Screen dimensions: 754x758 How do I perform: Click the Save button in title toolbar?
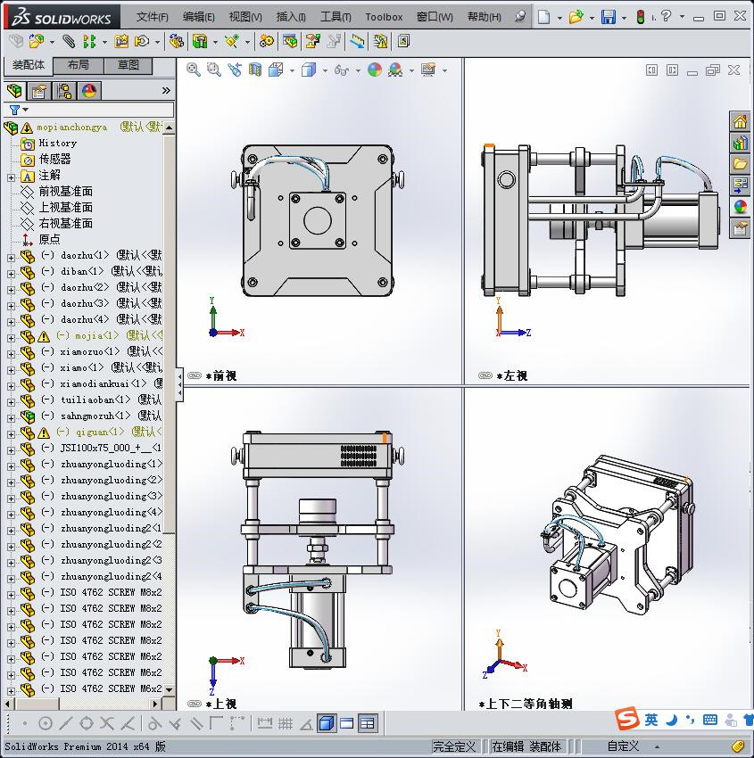click(x=608, y=17)
